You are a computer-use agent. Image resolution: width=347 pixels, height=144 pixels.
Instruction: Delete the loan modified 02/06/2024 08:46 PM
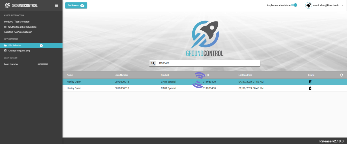click(x=310, y=88)
